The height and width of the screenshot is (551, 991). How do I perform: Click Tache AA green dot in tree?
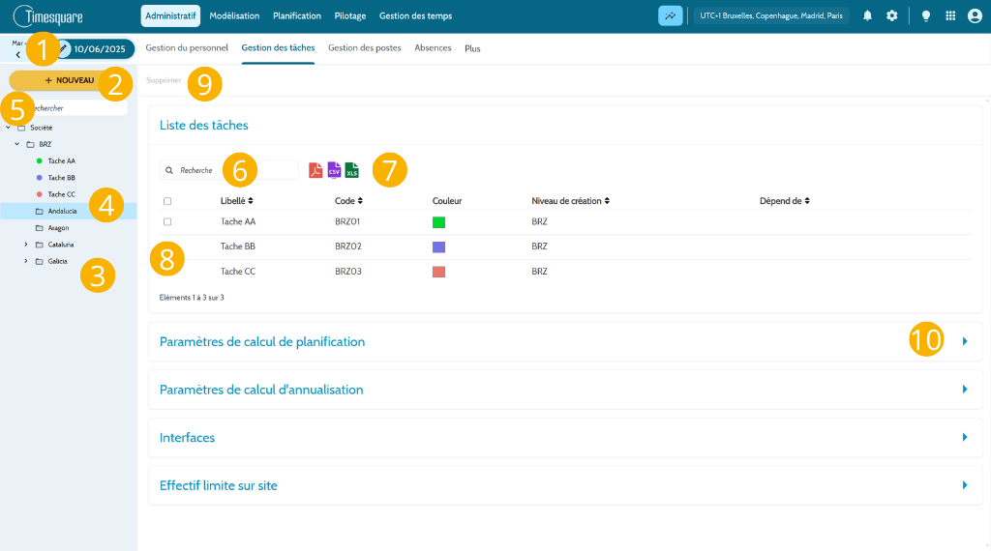(x=39, y=160)
